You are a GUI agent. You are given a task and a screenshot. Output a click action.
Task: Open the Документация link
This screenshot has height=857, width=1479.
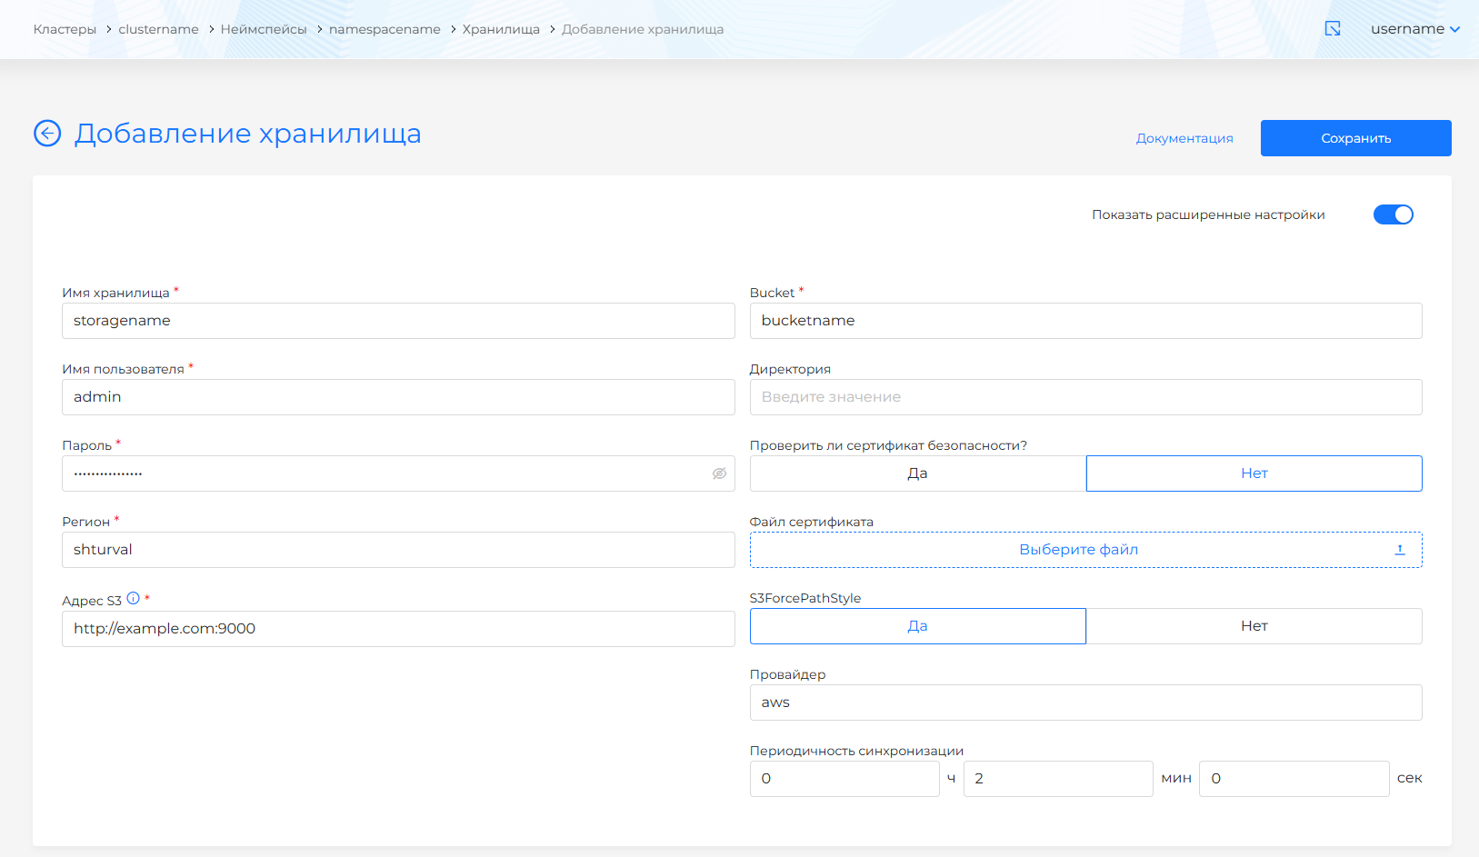coord(1184,138)
